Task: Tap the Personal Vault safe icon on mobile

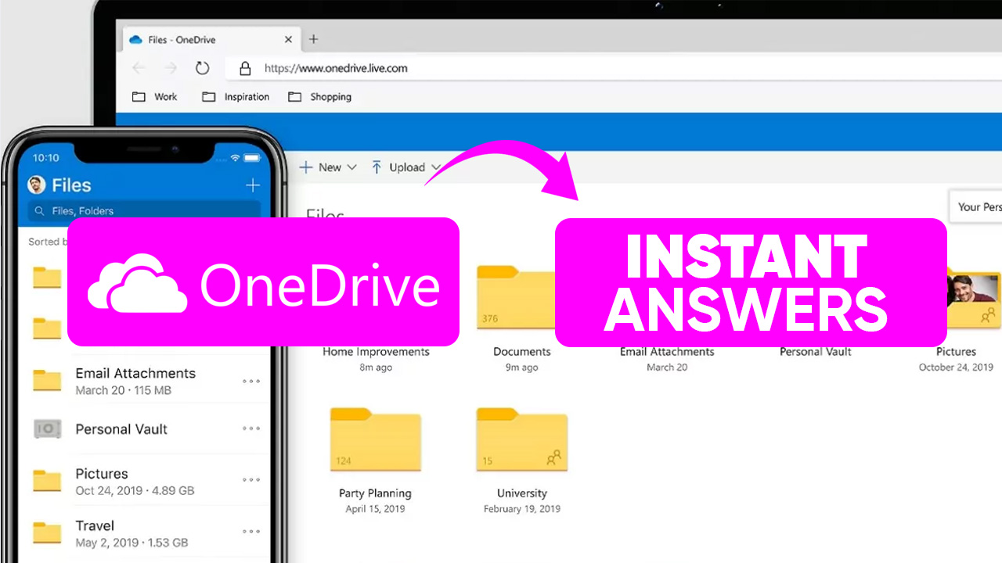Action: pos(47,429)
